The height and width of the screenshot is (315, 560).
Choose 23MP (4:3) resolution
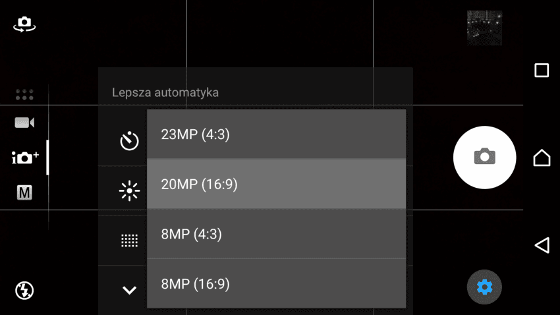(276, 134)
